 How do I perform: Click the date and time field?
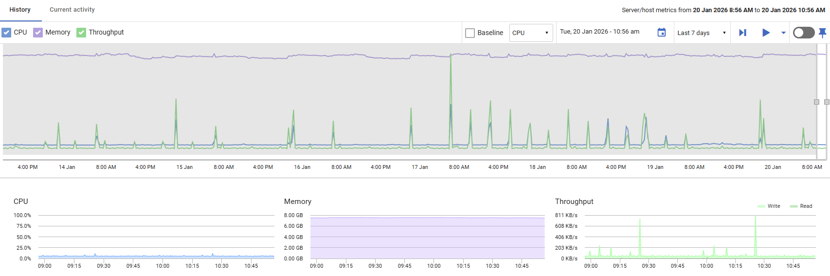pos(599,32)
